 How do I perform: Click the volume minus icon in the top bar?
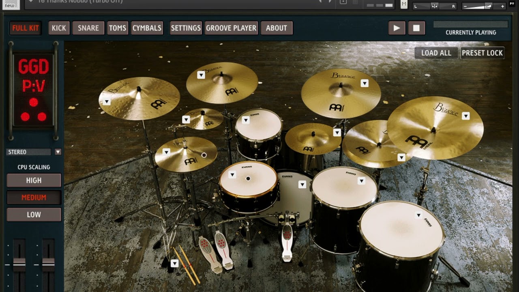(x=465, y=6)
